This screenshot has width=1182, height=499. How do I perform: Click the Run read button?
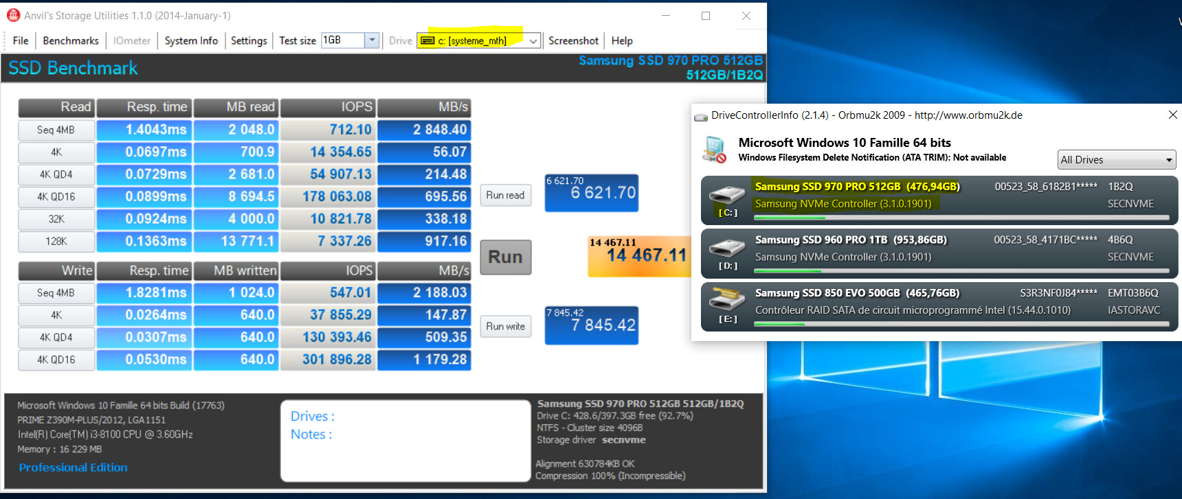[505, 196]
